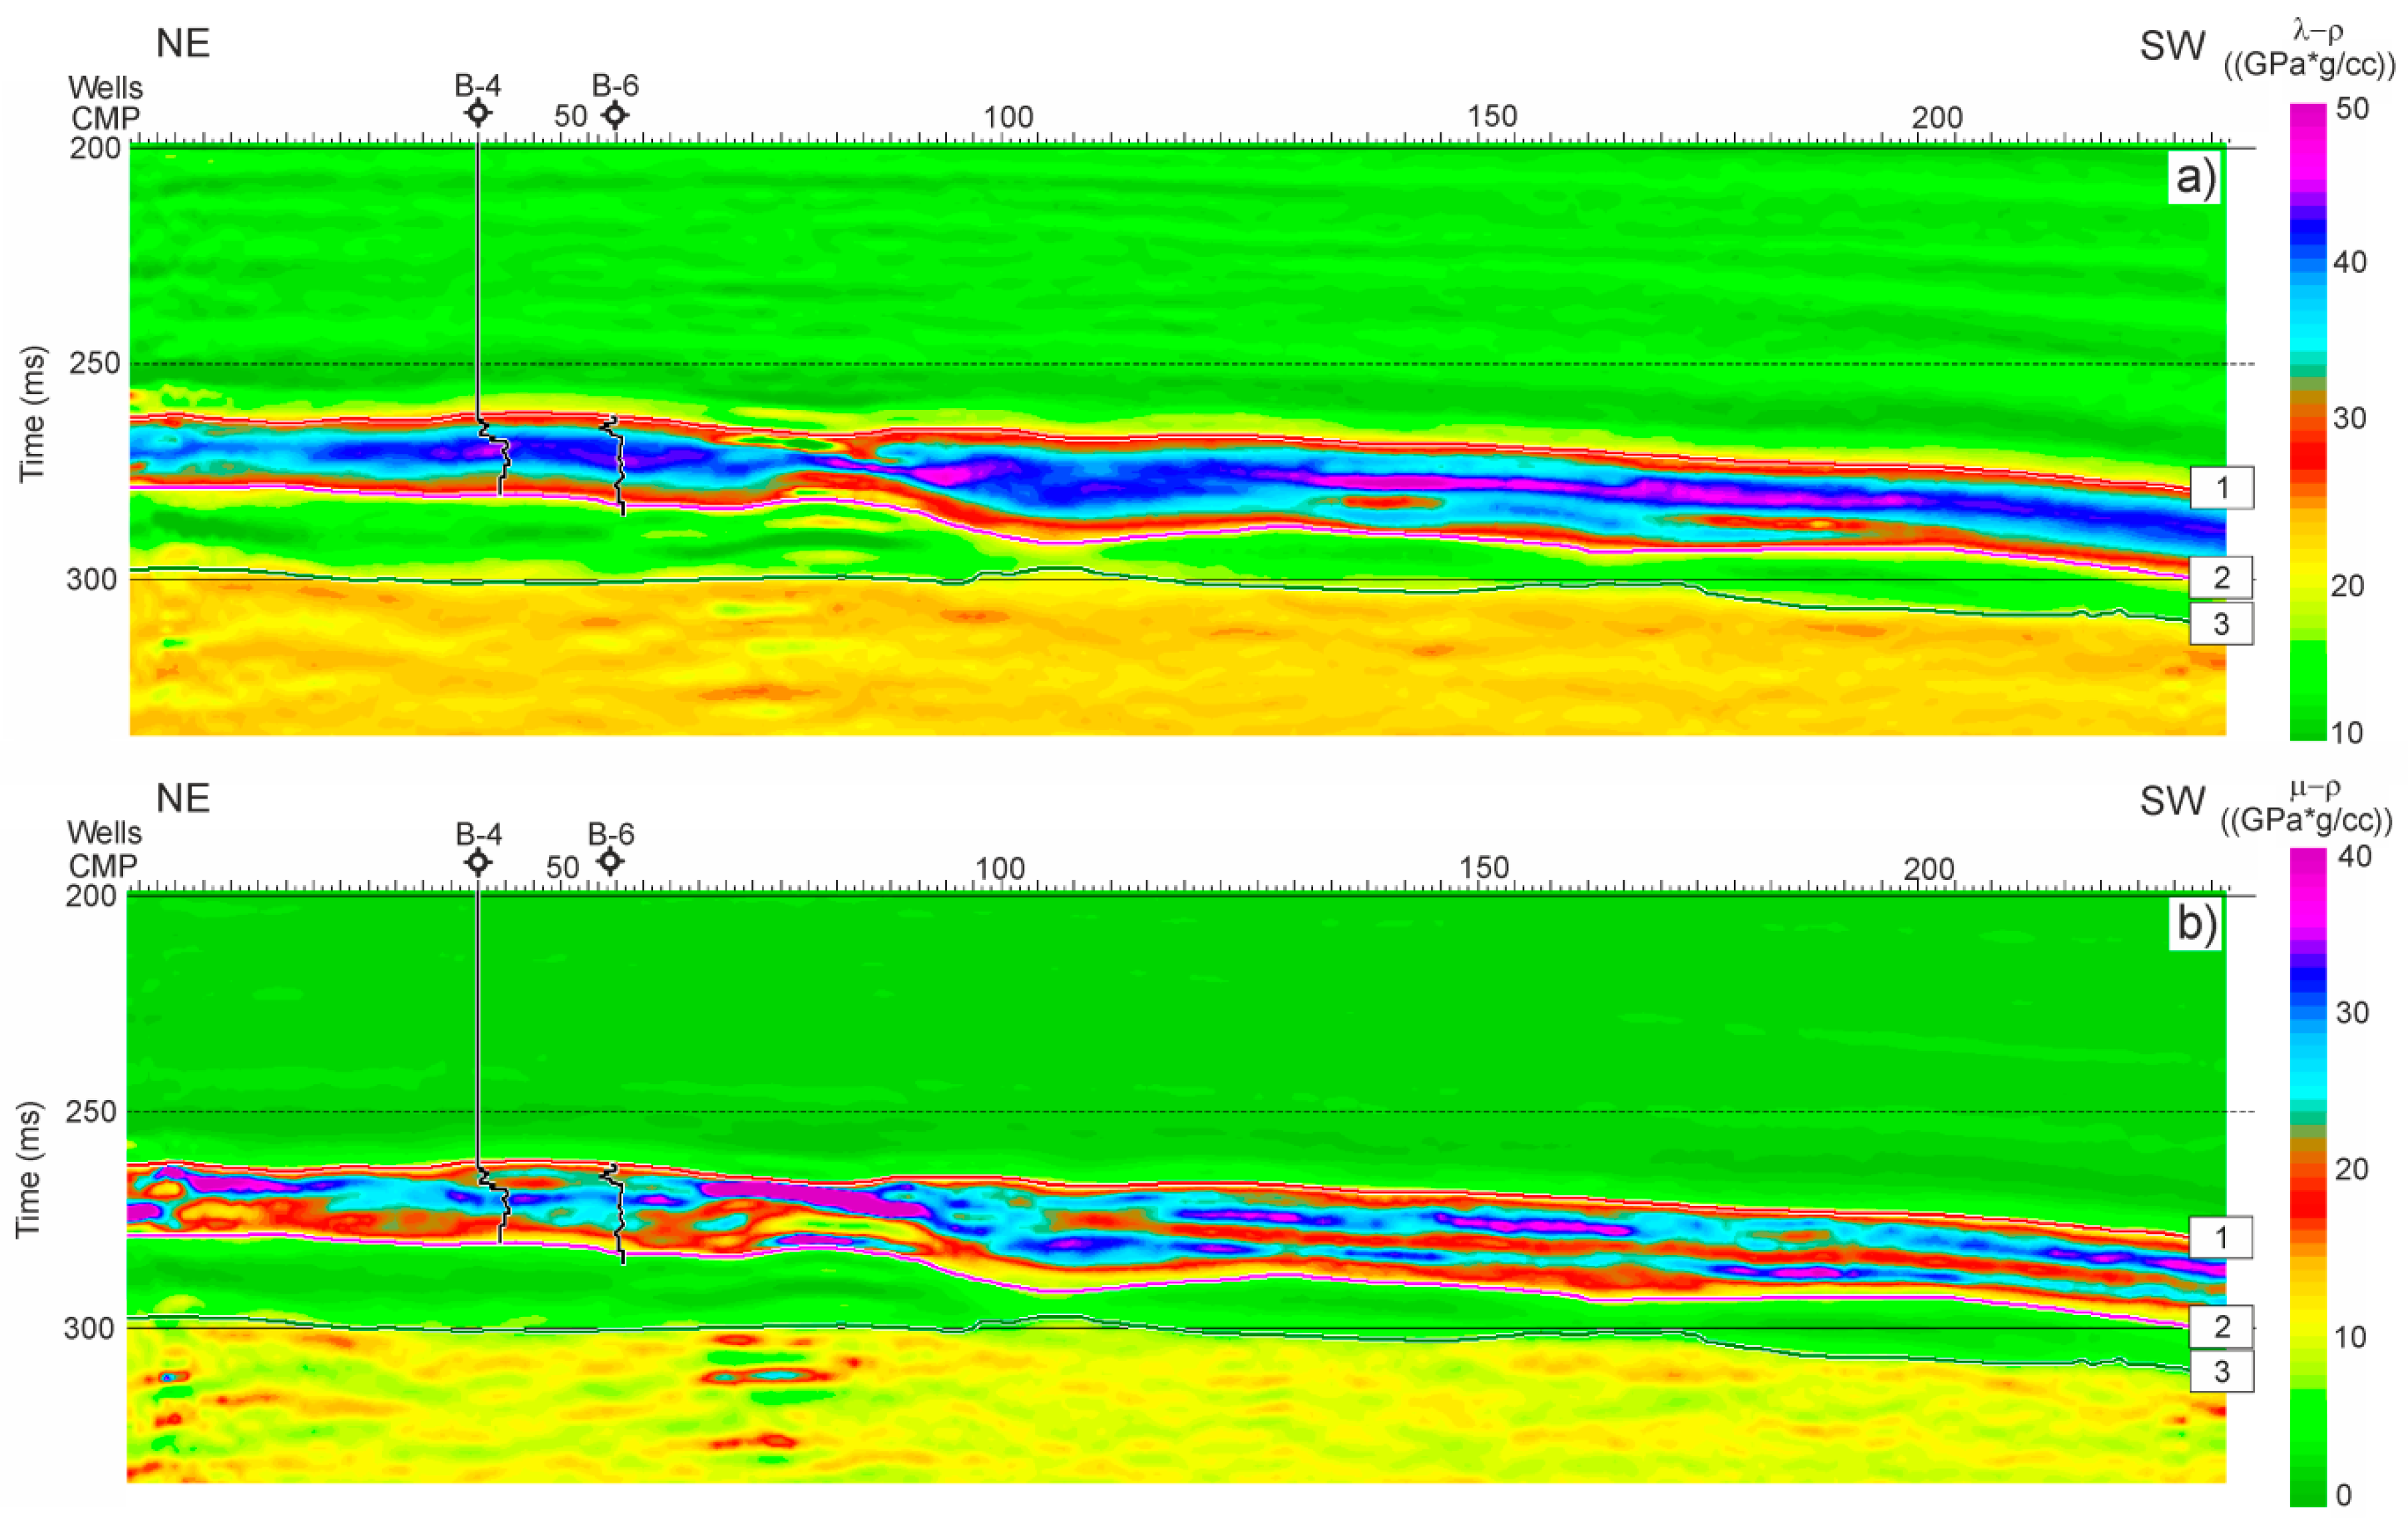Click CMP 150 tick label in panel b
2408x1528 pixels.
pos(1484,868)
